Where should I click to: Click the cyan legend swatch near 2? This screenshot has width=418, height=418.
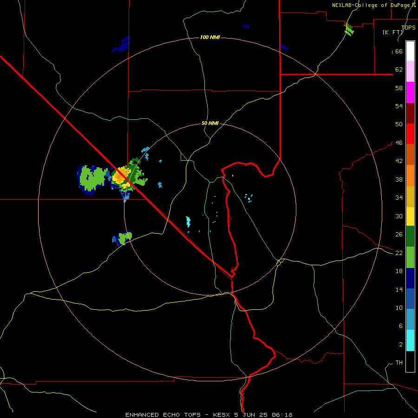tap(410, 341)
